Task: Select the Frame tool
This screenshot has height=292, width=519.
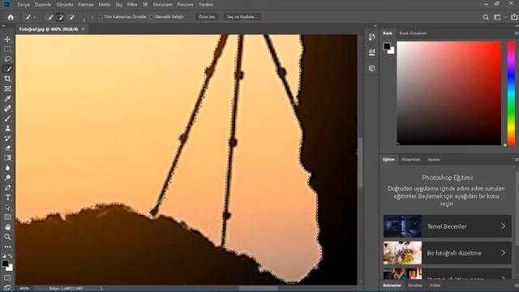Action: [7, 88]
